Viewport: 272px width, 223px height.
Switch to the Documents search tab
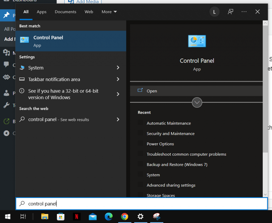[65, 12]
